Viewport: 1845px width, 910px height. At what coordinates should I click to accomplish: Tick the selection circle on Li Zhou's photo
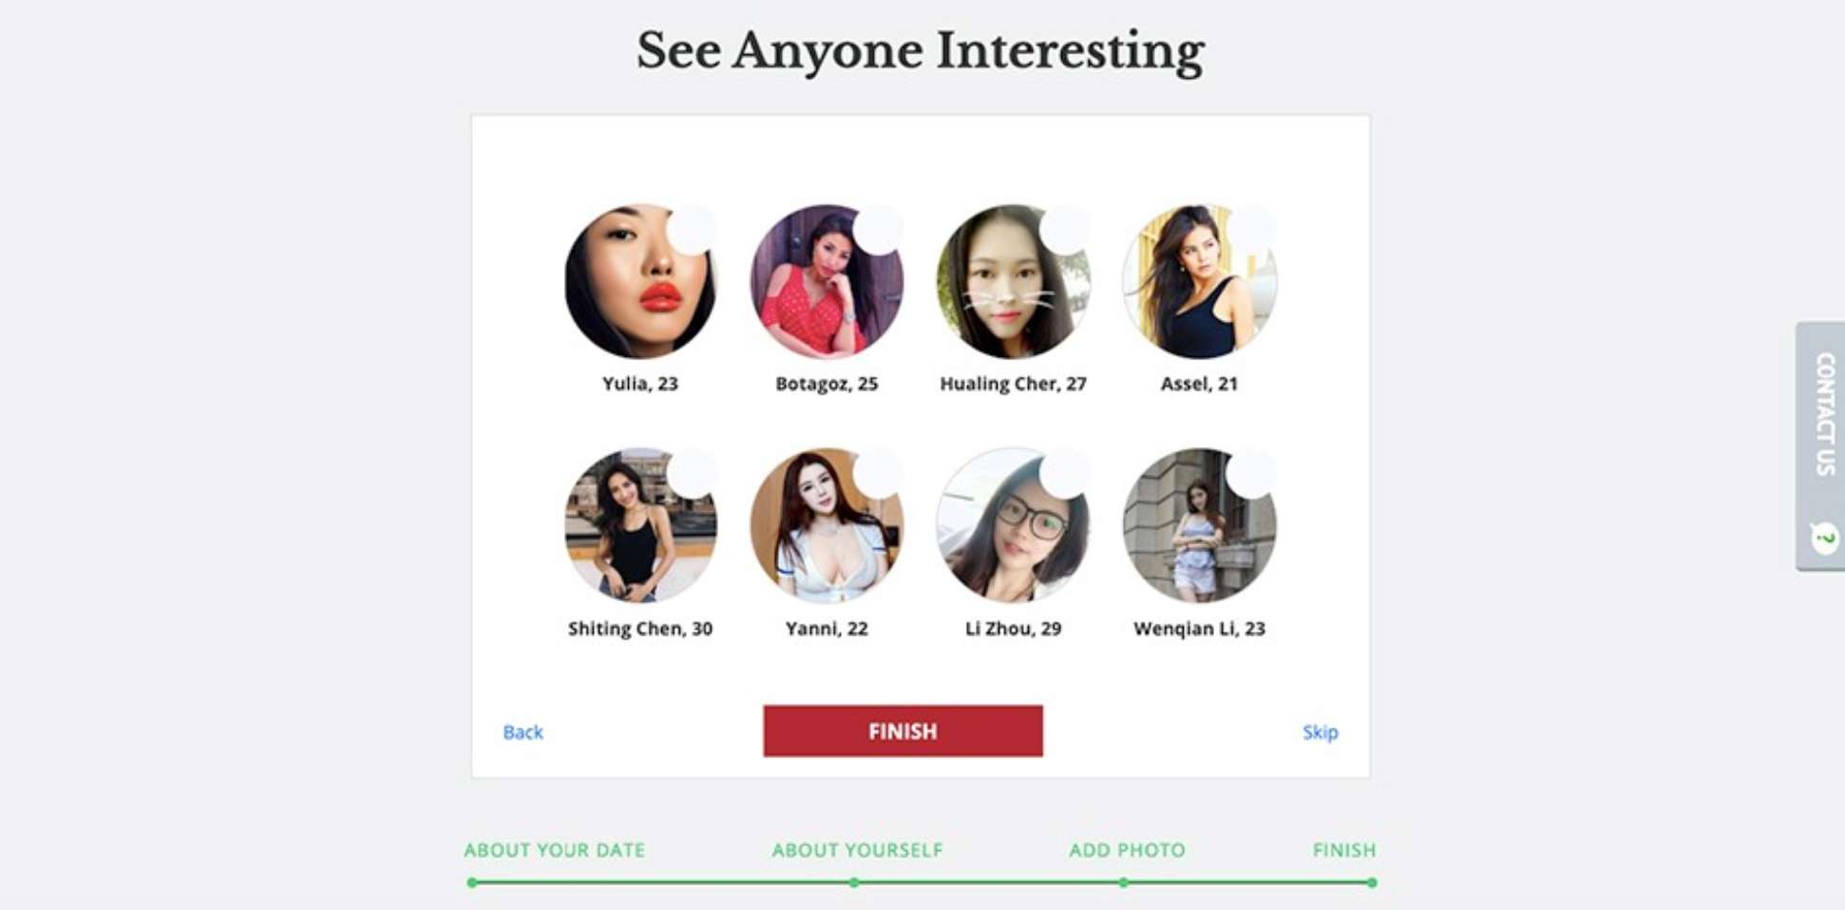[1065, 474]
